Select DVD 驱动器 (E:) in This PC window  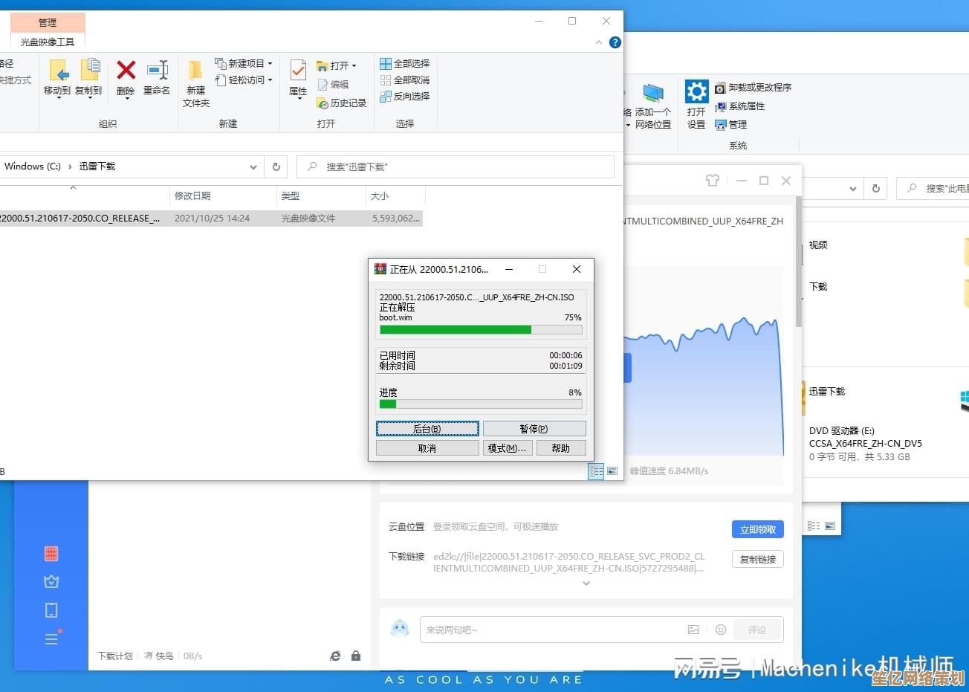pyautogui.click(x=866, y=444)
